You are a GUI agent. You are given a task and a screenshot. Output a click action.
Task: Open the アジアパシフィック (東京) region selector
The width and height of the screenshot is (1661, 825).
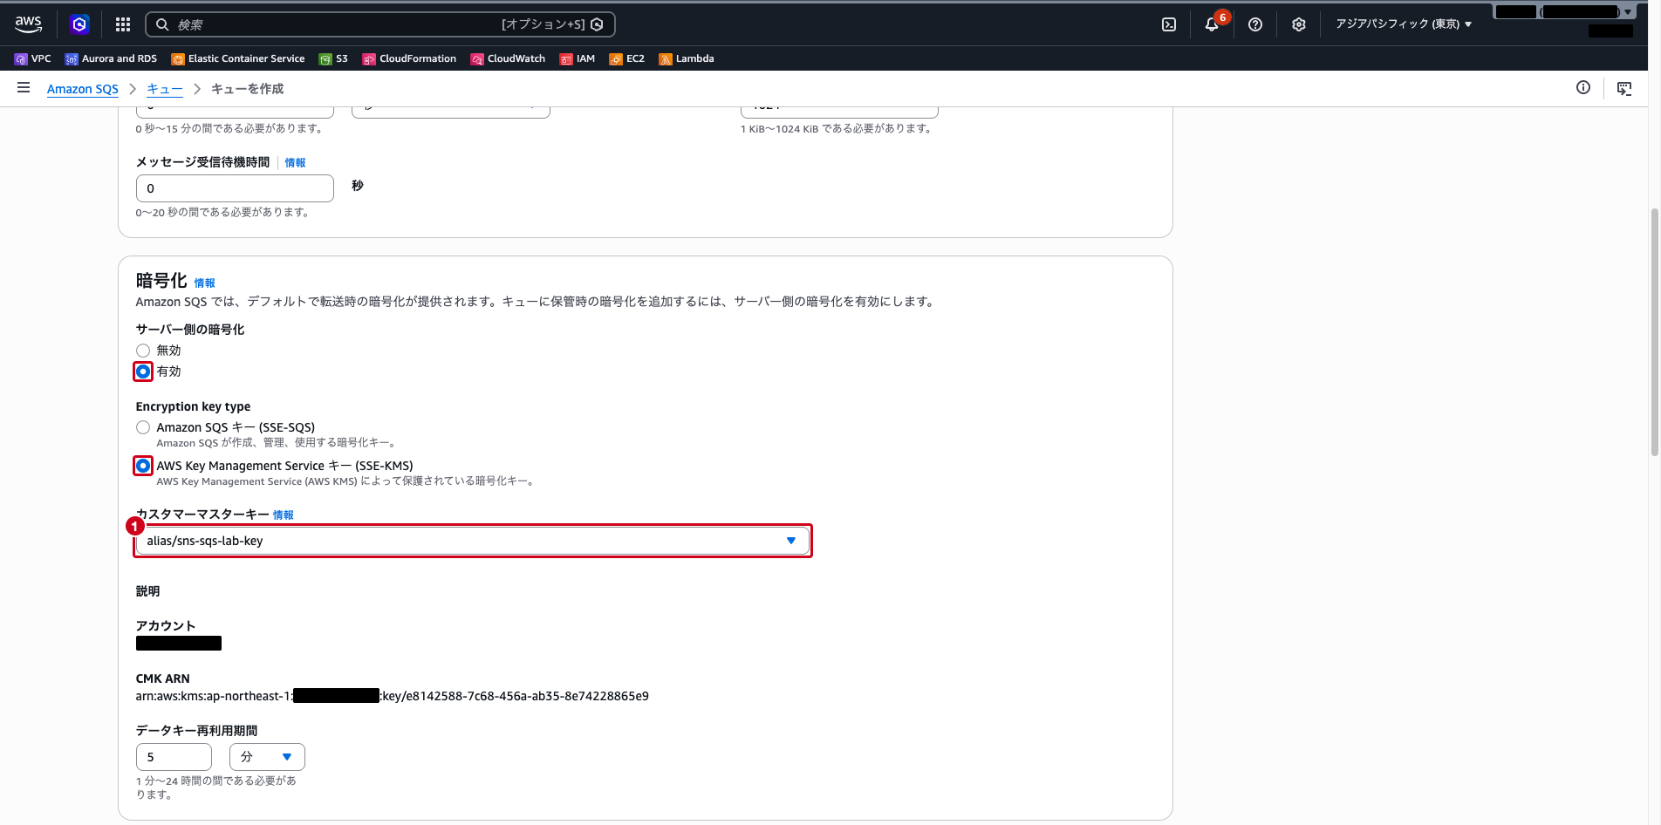(x=1404, y=24)
